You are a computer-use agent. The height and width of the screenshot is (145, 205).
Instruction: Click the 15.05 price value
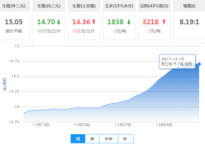[13, 22]
